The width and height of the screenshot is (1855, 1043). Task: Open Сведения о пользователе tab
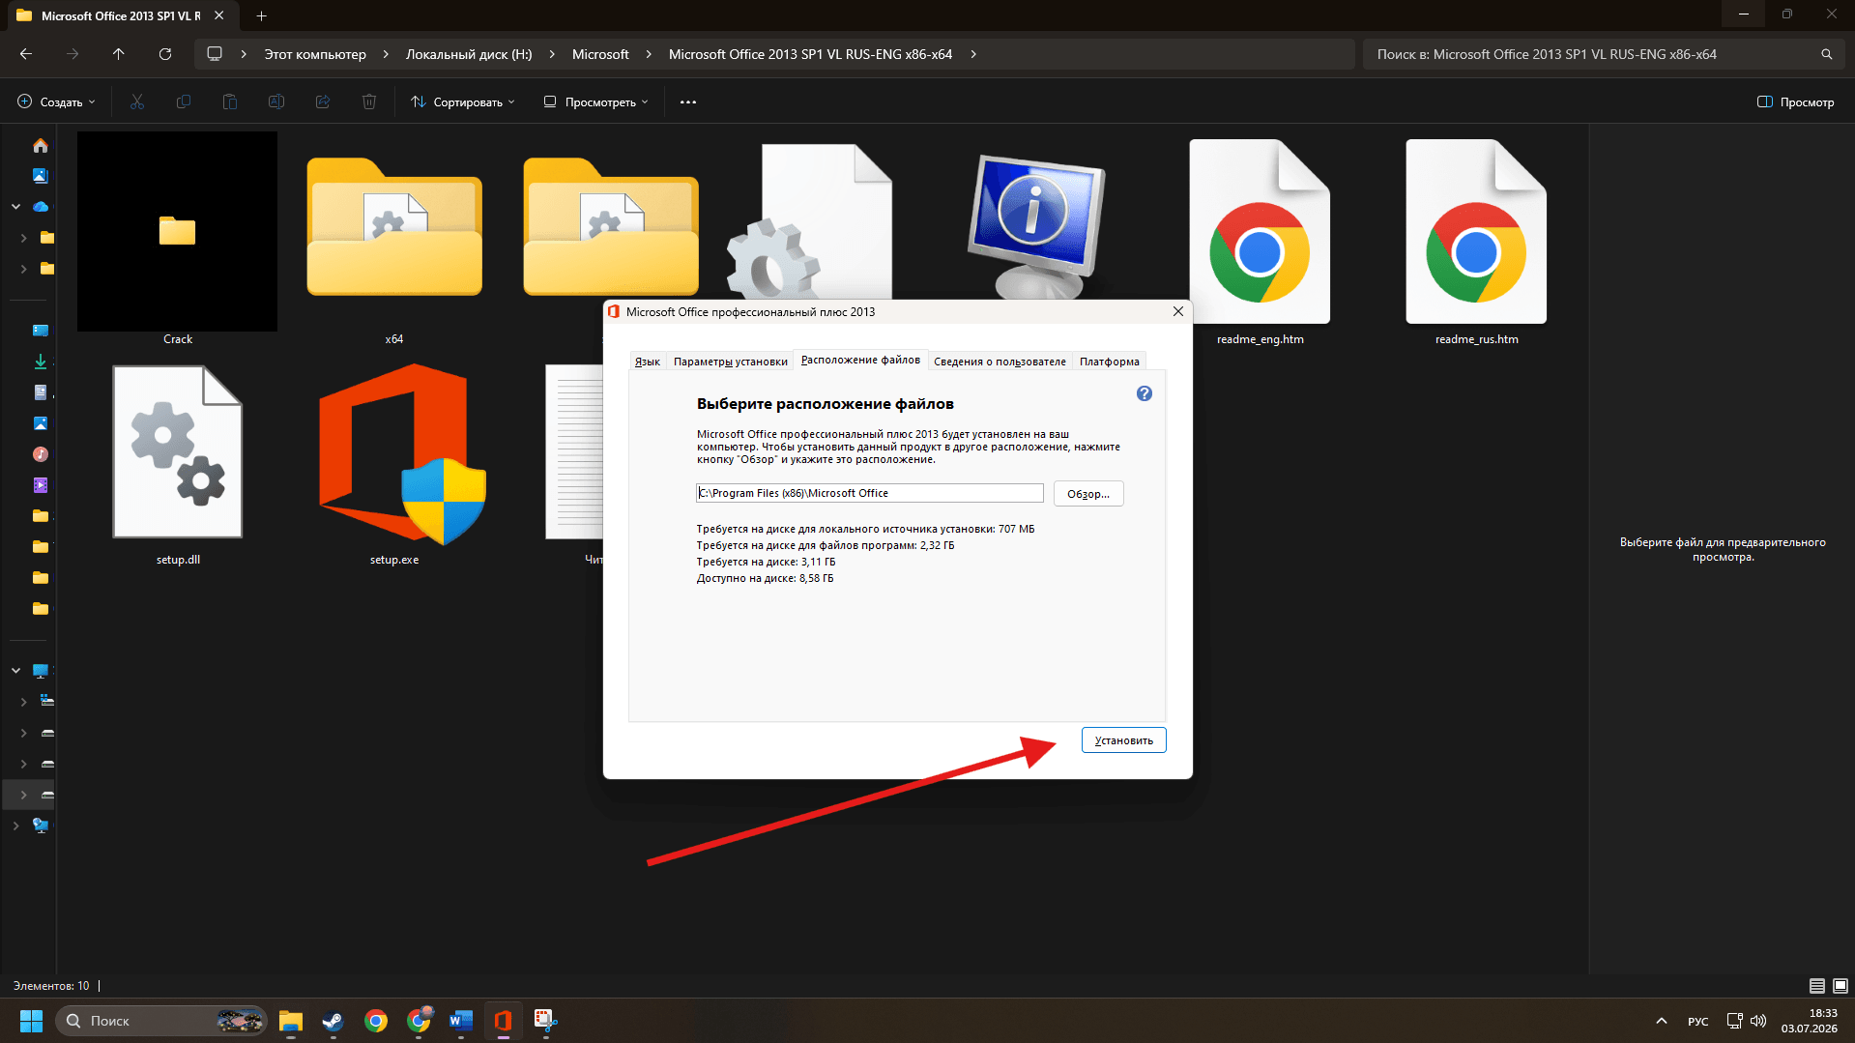[1000, 362]
